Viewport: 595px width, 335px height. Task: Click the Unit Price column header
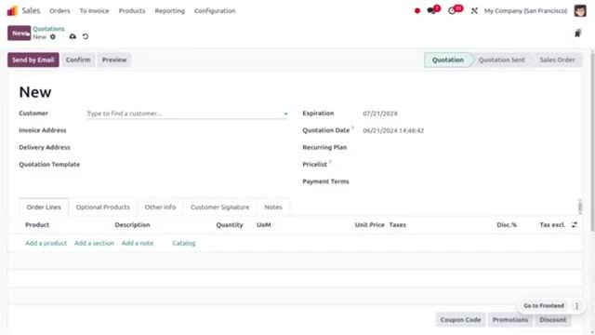pos(370,225)
